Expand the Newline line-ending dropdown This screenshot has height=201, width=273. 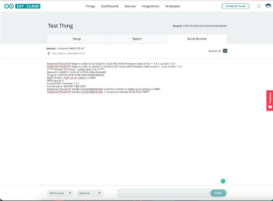pyautogui.click(x=90, y=193)
